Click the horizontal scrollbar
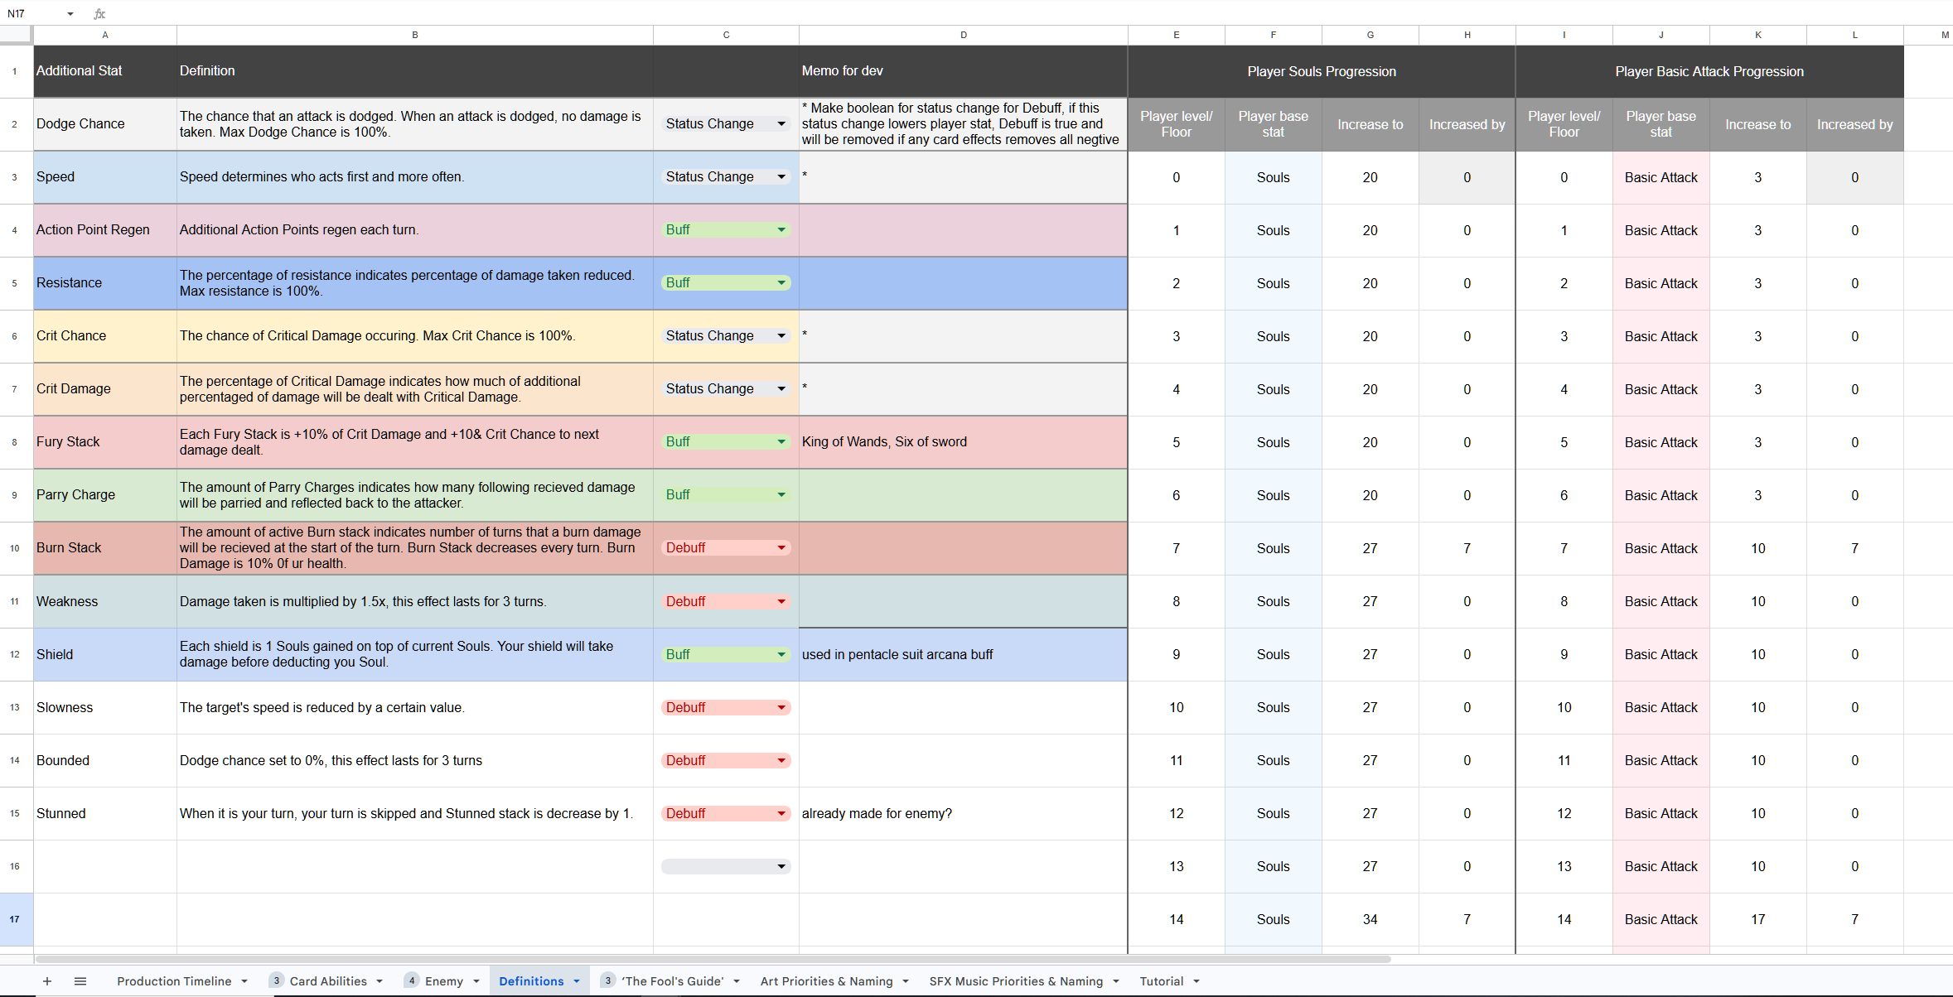The image size is (1953, 997). [x=713, y=960]
